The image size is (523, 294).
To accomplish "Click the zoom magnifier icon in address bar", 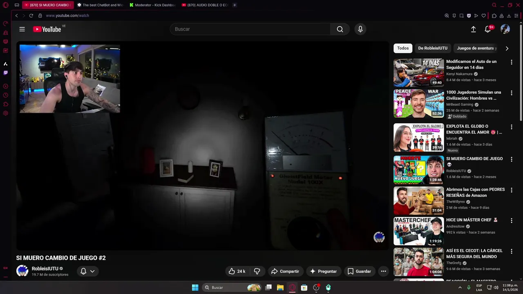I will click(447, 16).
